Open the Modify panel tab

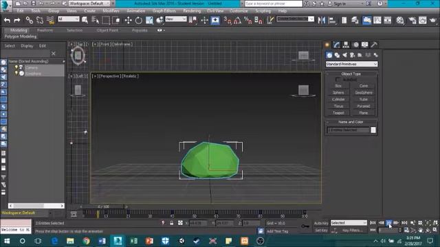click(336, 45)
